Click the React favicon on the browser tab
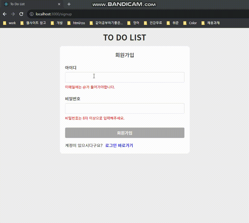The width and height of the screenshot is (249, 223). (x=6, y=4)
